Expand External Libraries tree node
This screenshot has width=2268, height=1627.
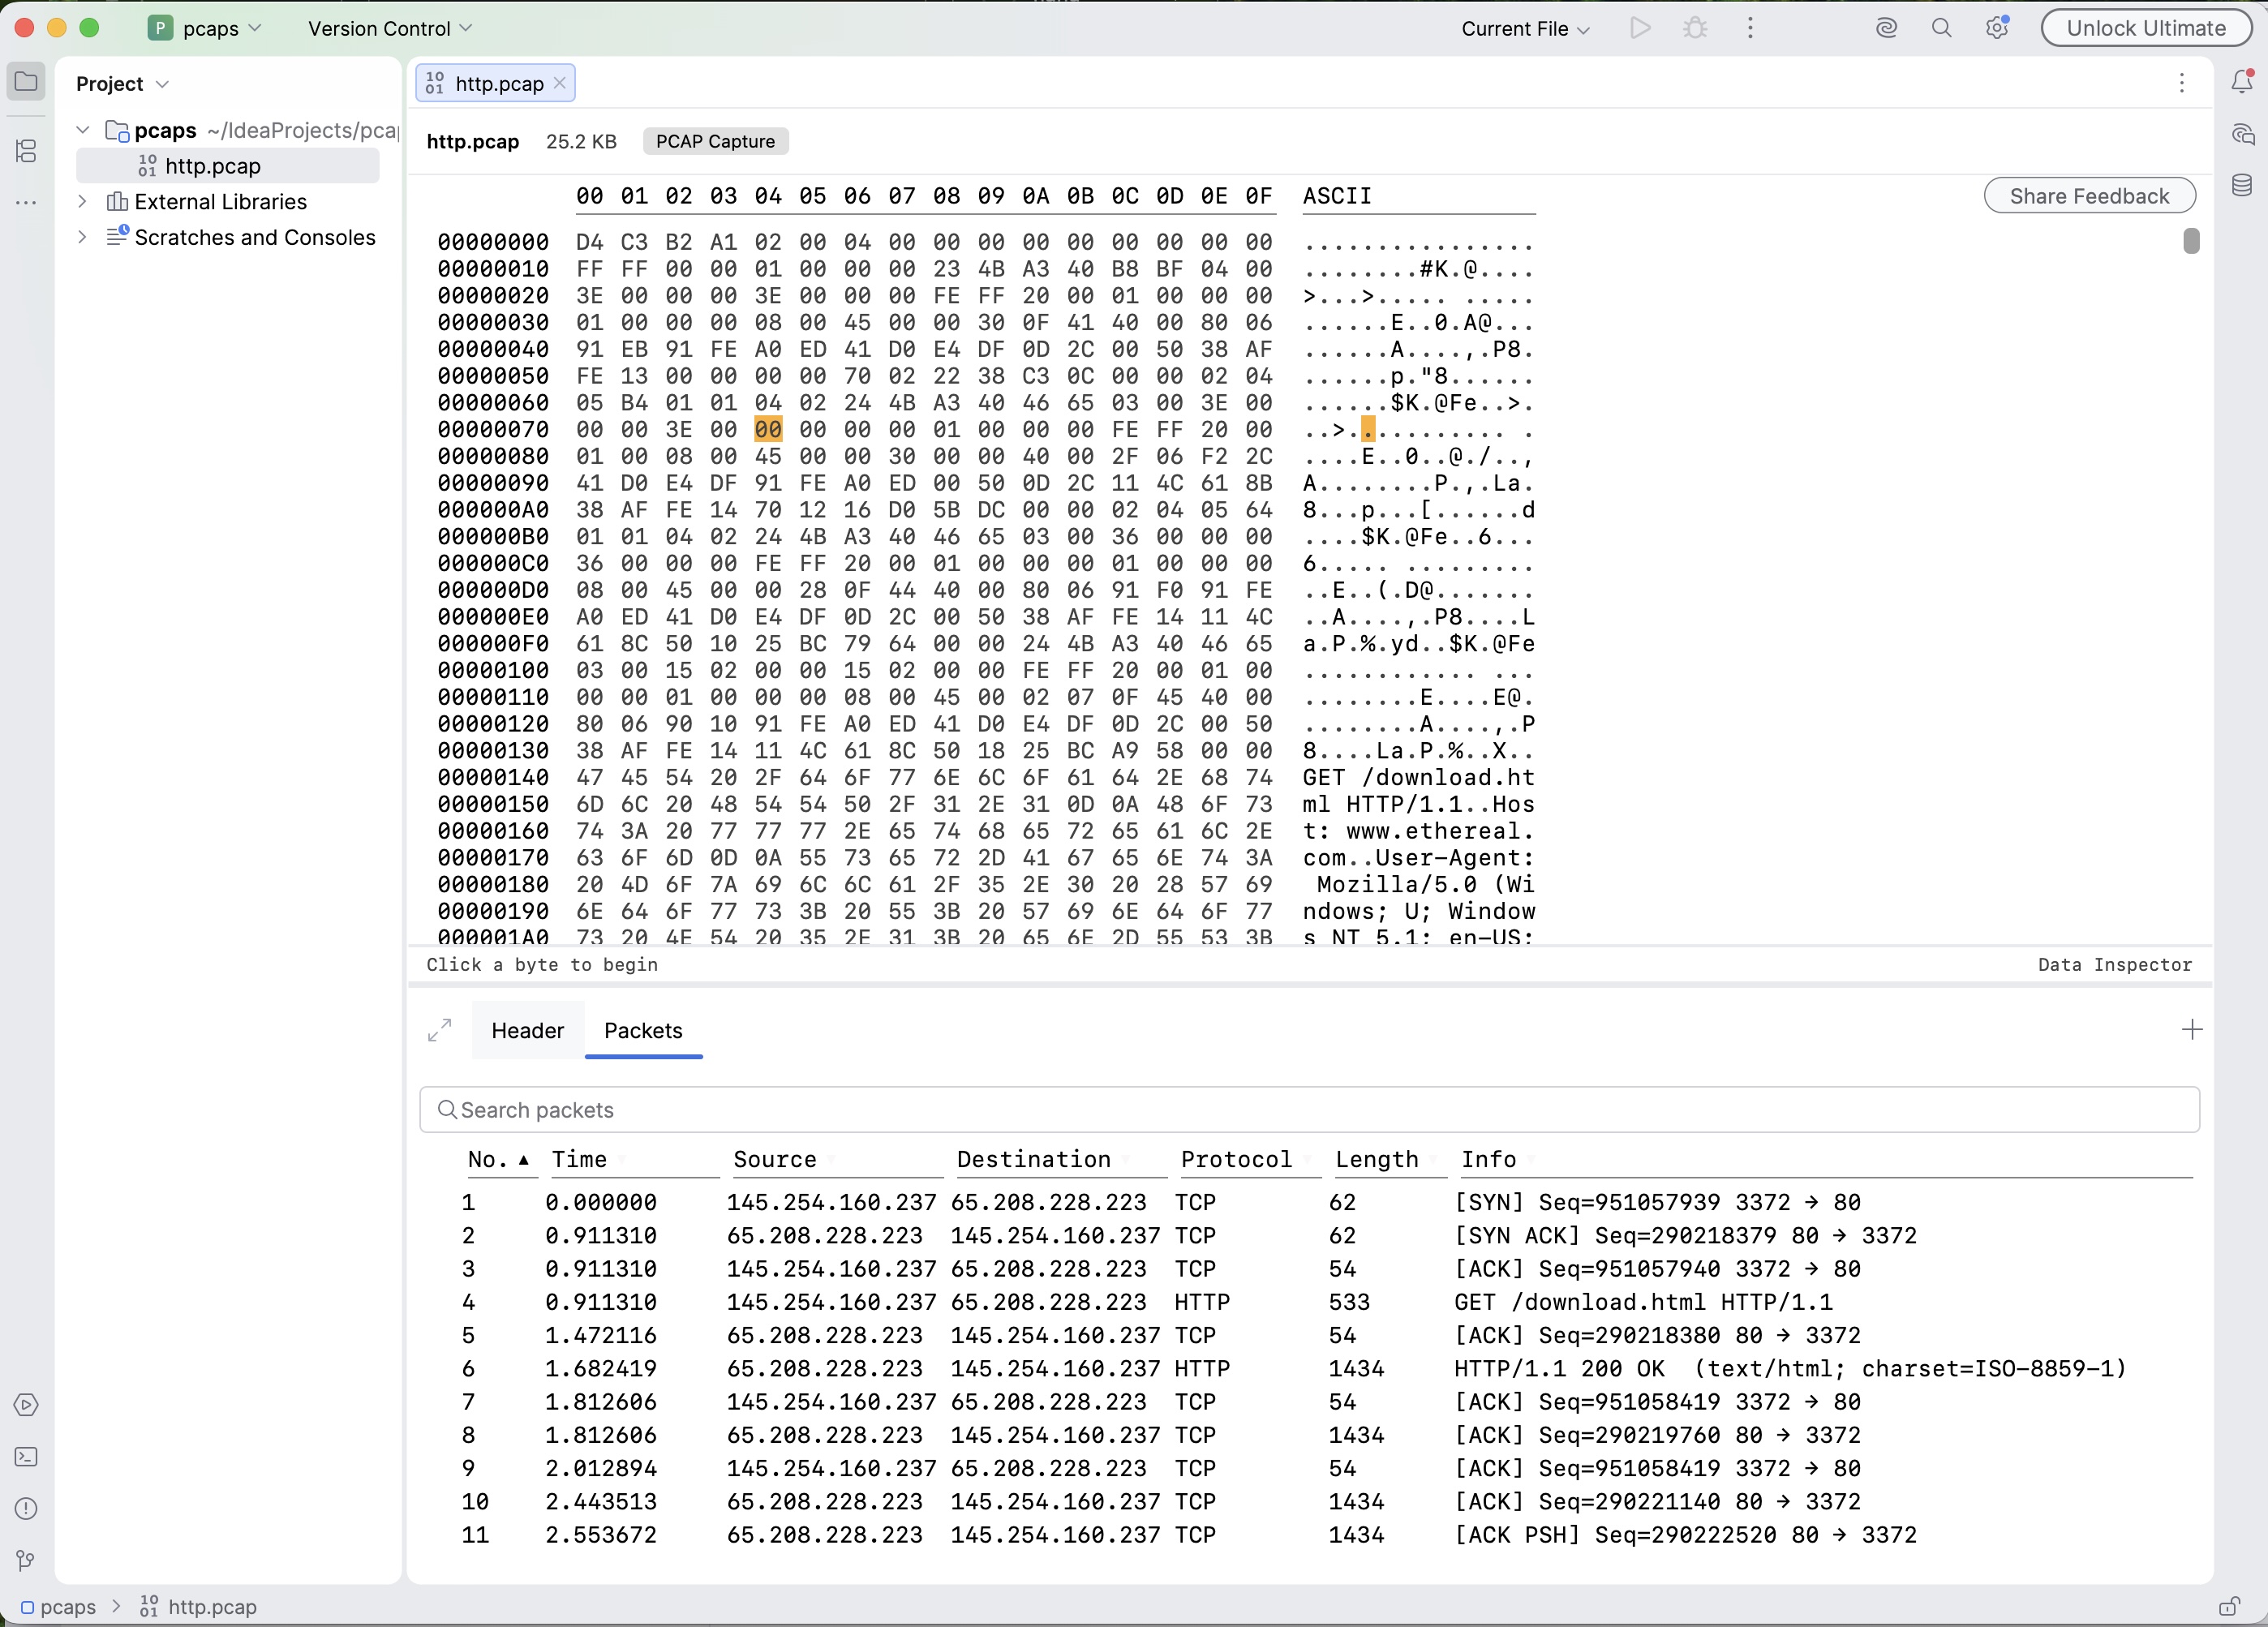point(83,201)
